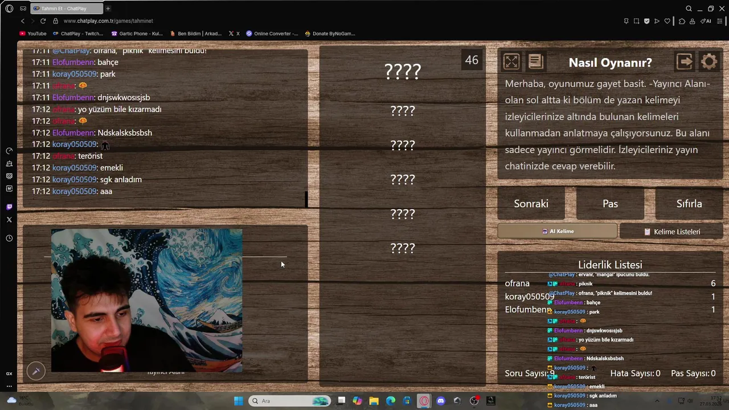The image size is (729, 410).
Task: Open History clock icon in sidebar
Action: point(9,238)
